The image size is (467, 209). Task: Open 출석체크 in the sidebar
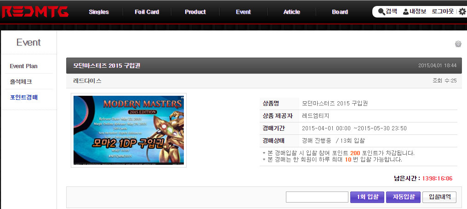click(21, 81)
